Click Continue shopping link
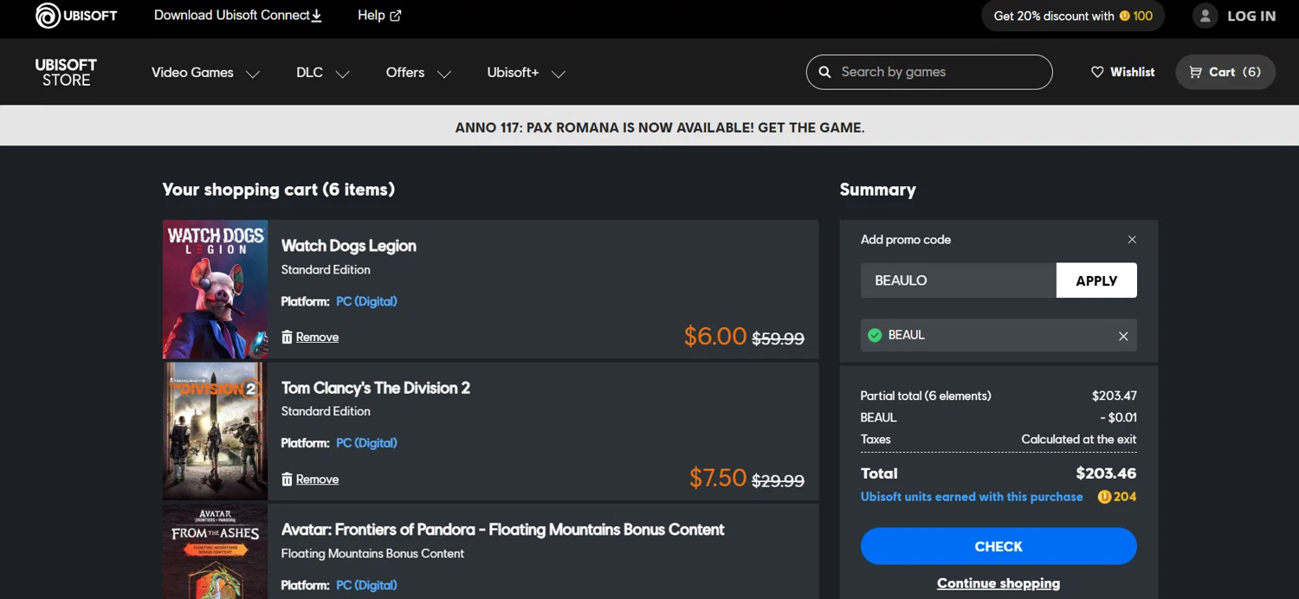The height and width of the screenshot is (599, 1299). coord(998,583)
